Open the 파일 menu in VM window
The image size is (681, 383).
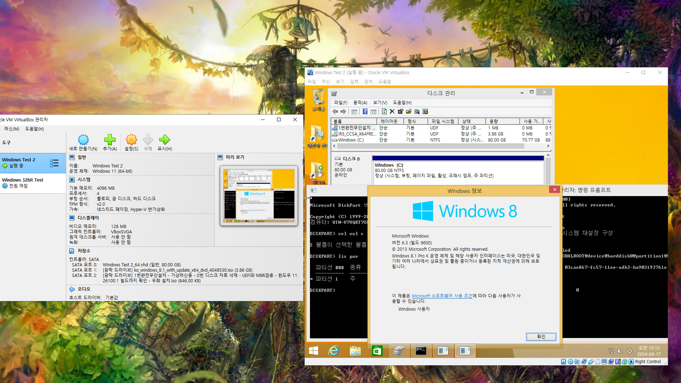pyautogui.click(x=311, y=82)
